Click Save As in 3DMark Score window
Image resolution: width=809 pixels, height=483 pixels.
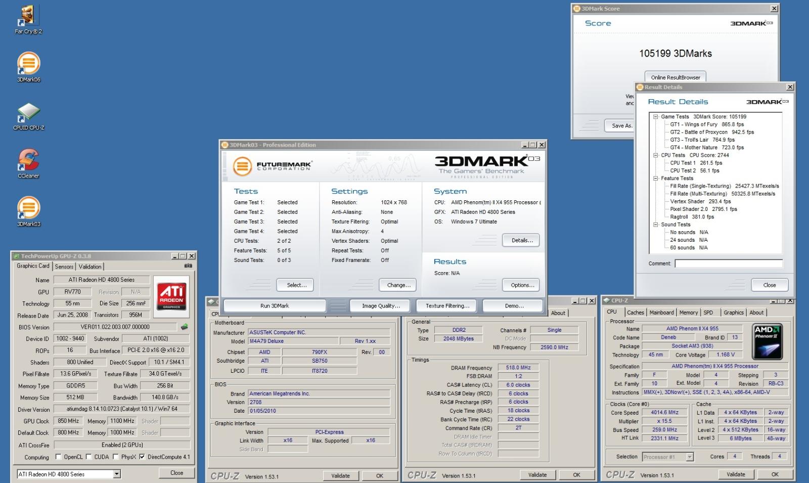coord(619,125)
